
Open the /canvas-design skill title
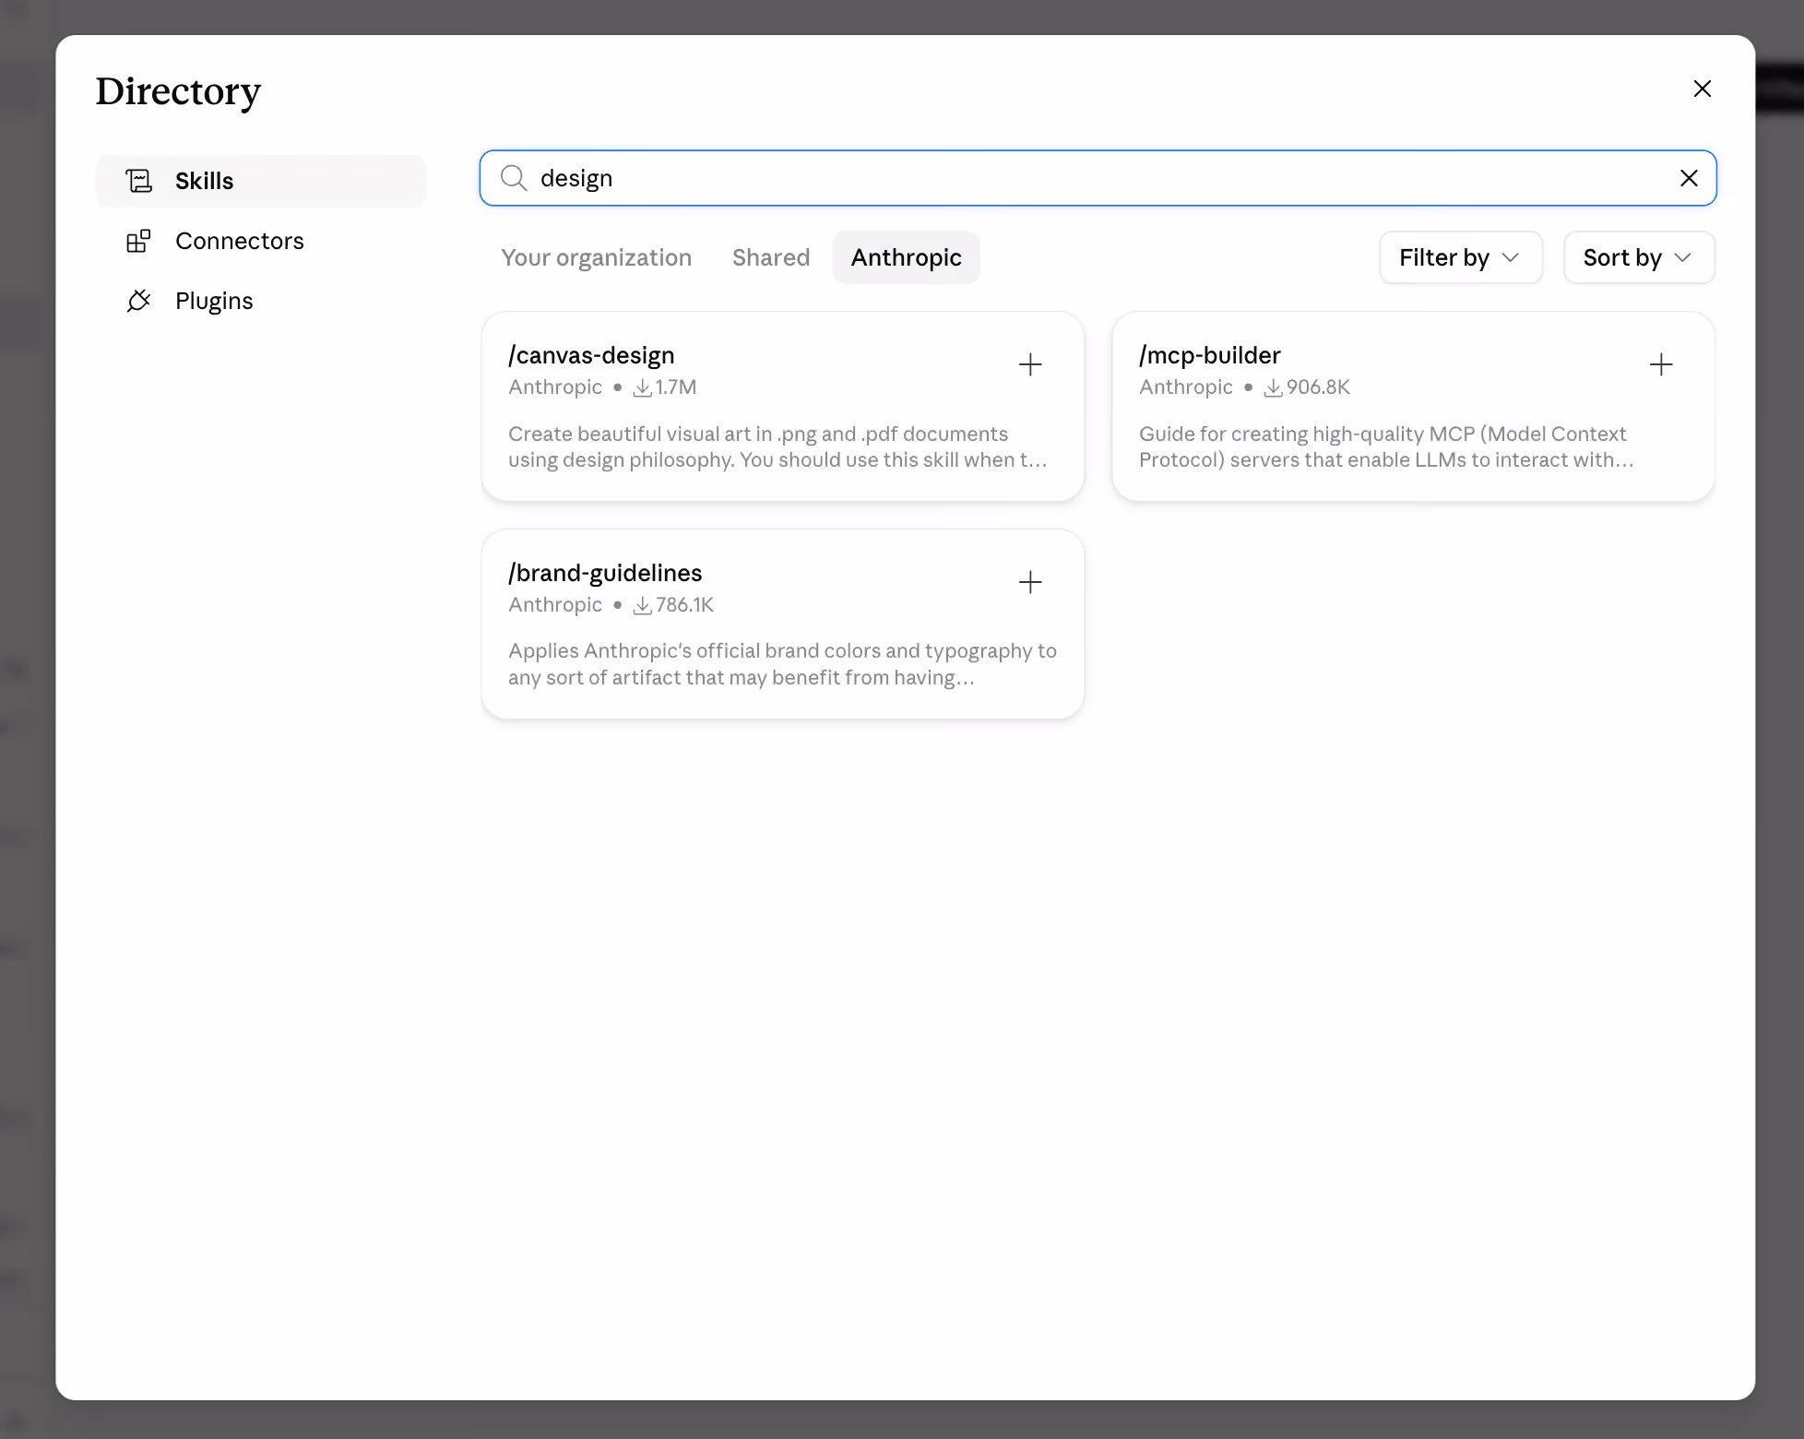pyautogui.click(x=591, y=355)
